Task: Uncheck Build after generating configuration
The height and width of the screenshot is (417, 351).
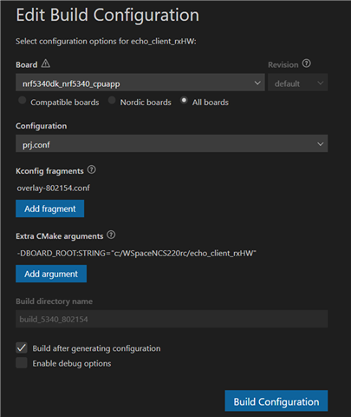Action: (22, 347)
